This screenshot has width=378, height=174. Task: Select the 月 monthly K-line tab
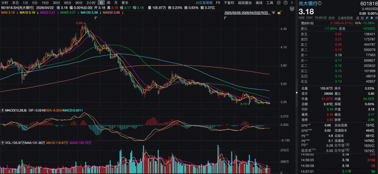click(x=116, y=3)
